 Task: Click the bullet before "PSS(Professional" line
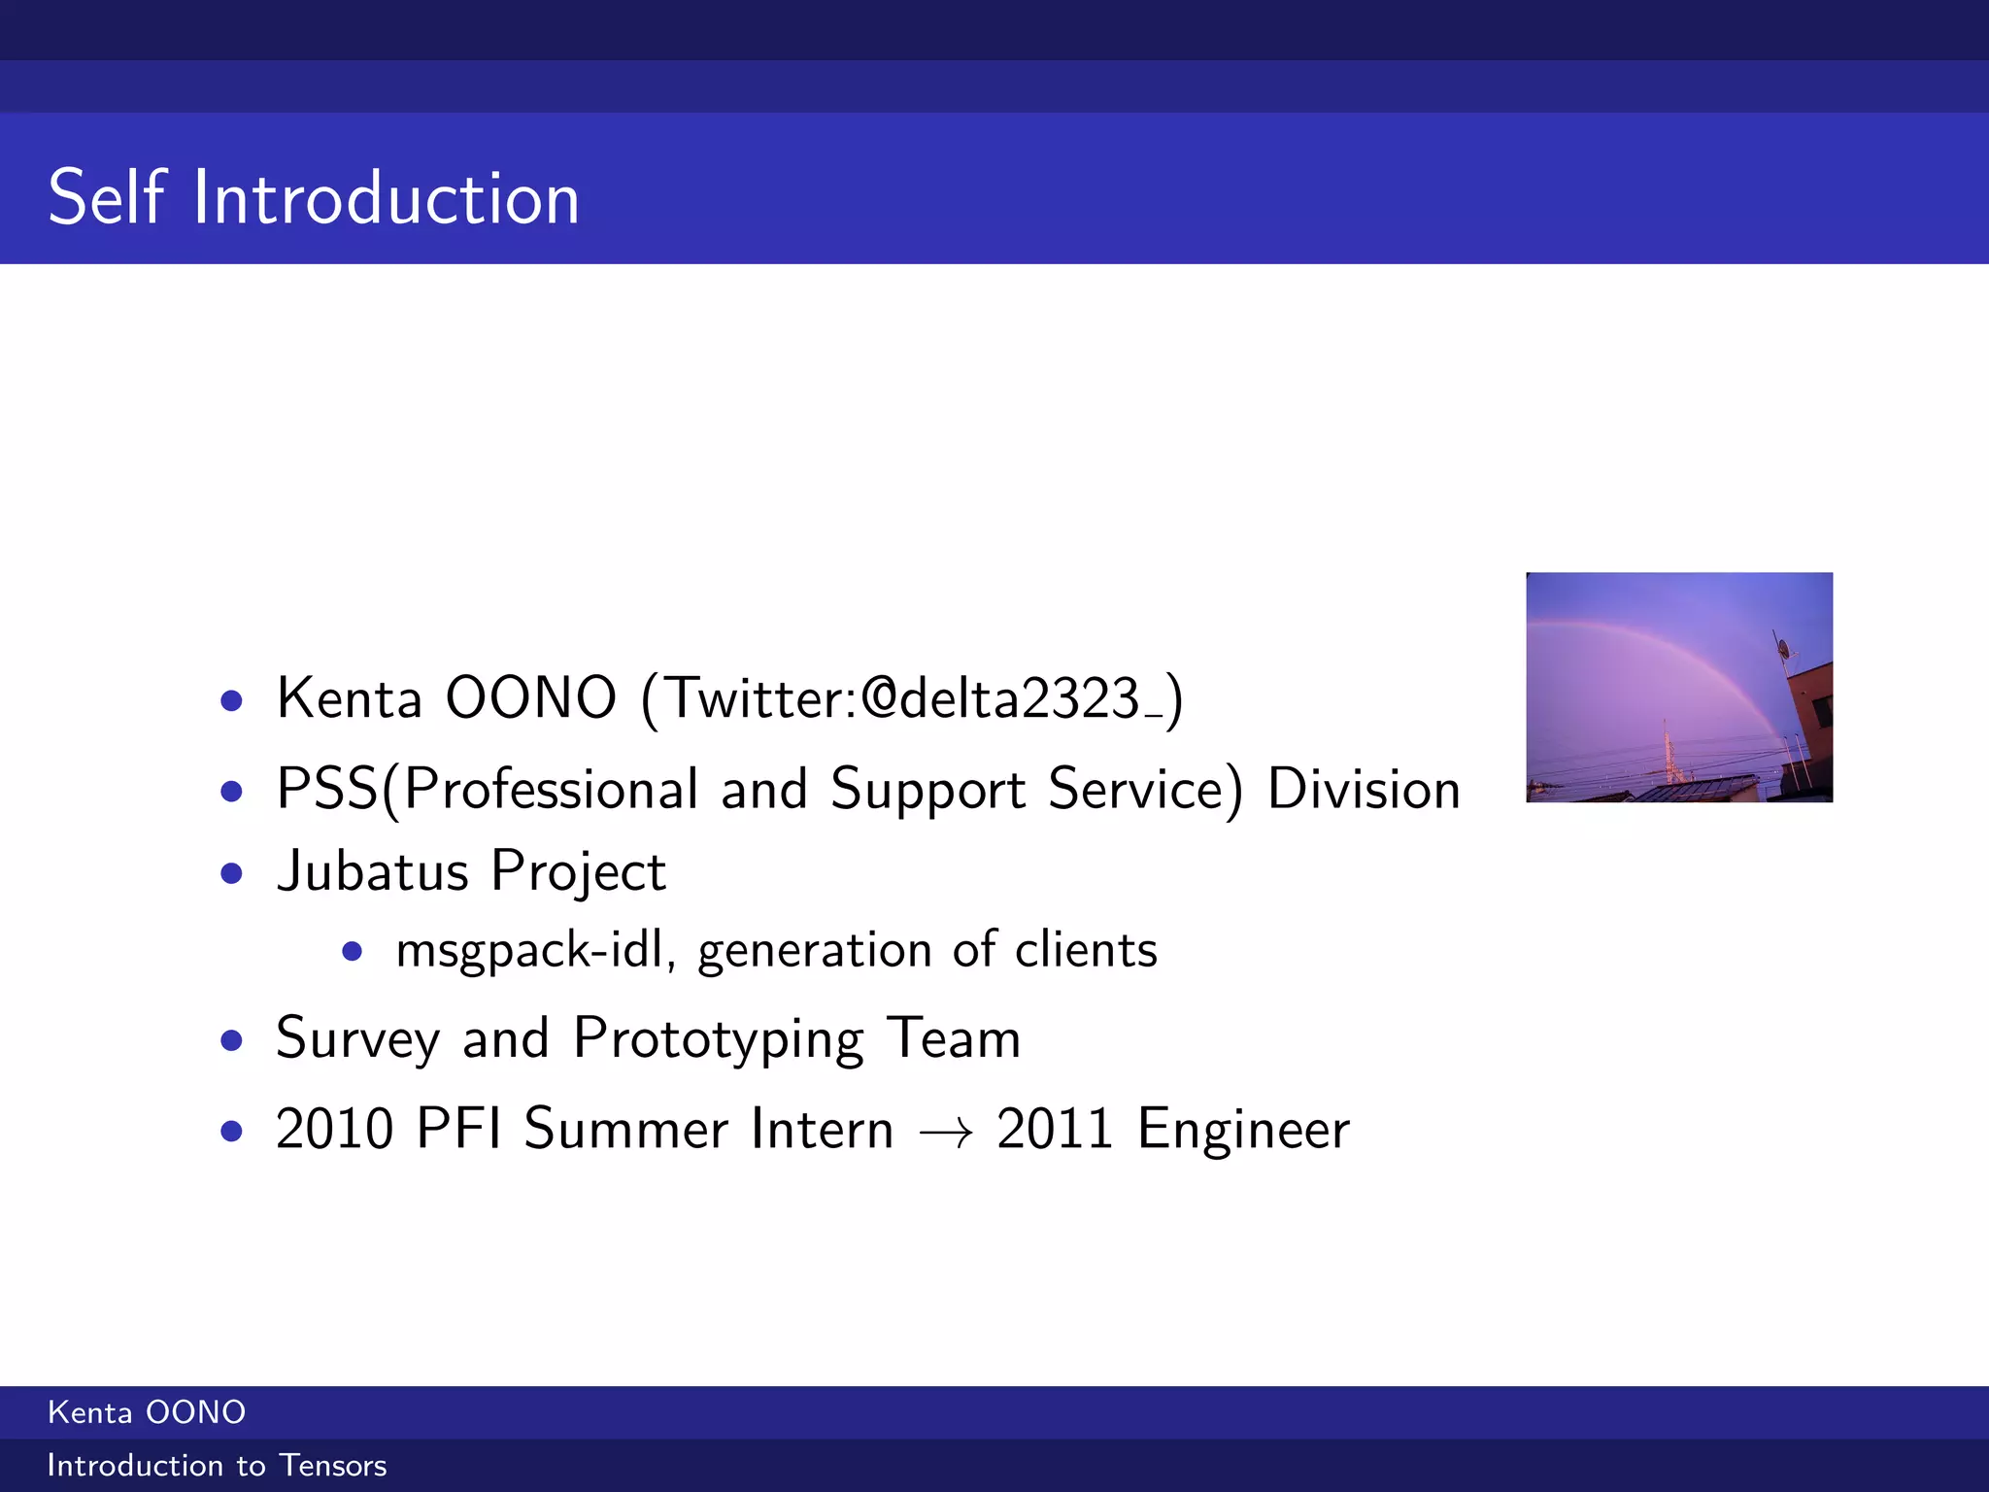point(231,792)
